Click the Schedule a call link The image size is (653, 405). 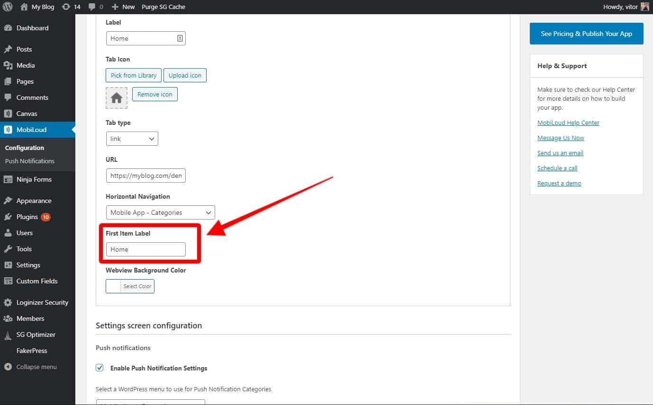pos(557,168)
